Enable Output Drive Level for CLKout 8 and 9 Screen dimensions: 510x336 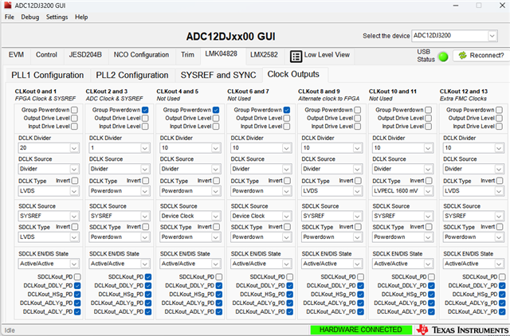(x=358, y=118)
